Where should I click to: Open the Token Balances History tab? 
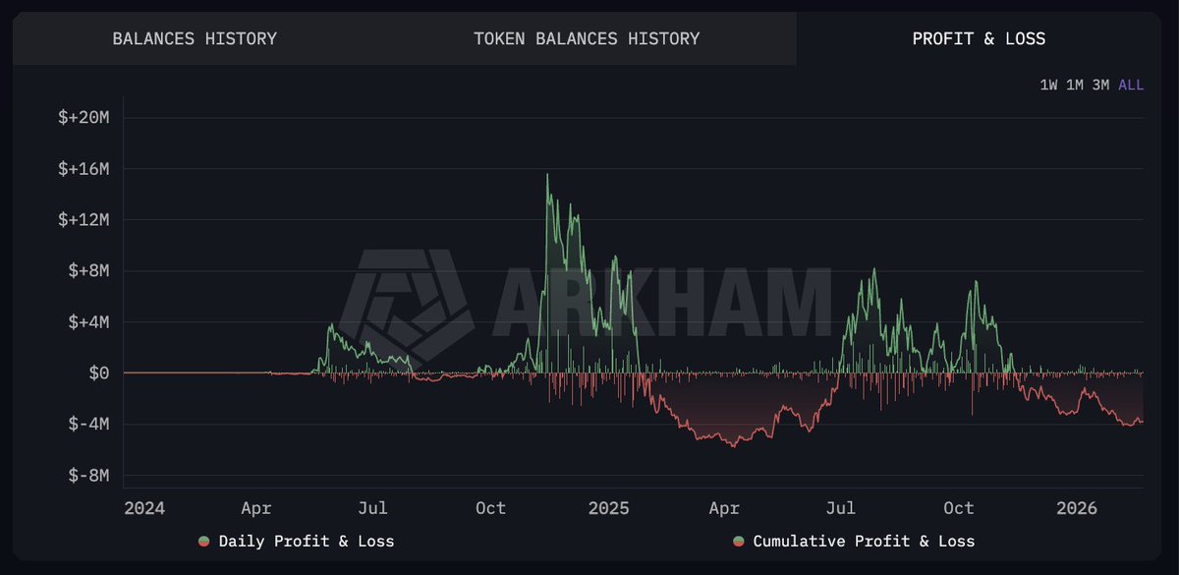[587, 39]
